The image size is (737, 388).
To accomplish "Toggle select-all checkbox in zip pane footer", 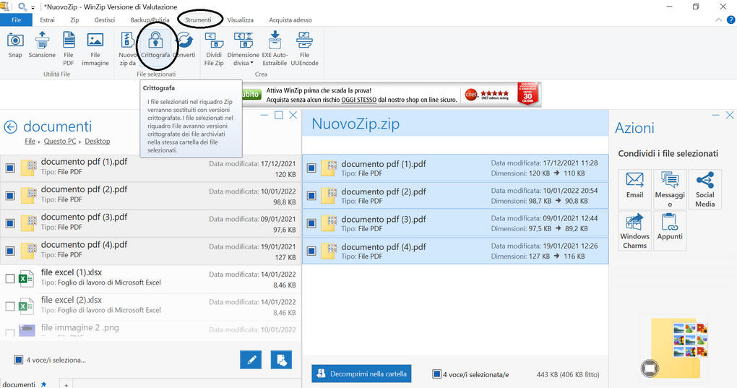I will tap(436, 374).
